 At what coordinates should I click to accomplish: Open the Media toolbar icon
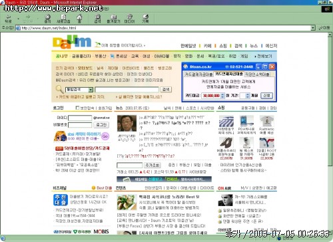click(129, 19)
